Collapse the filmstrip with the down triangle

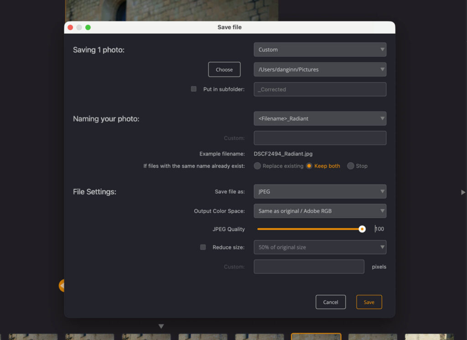(x=161, y=326)
